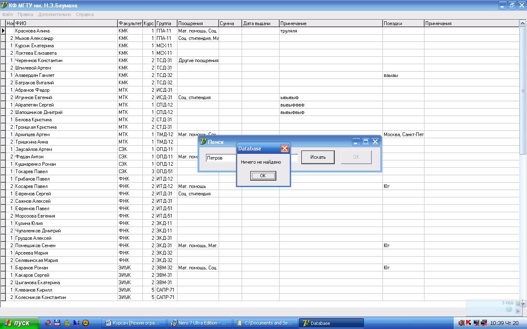Image resolution: width=527 pixels, height=329 pixels.
Task: Click the disconnected wireless network tray icon
Action: click(476, 323)
